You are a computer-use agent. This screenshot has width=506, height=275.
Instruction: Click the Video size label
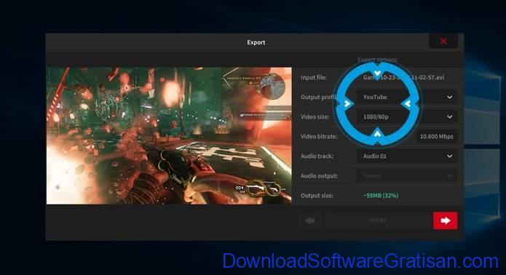click(x=315, y=116)
